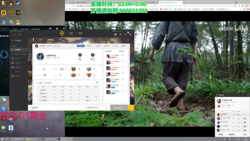Open the hand gesture icon in WeGame's toolbar
The height and width of the screenshot is (141, 250).
[121, 34]
